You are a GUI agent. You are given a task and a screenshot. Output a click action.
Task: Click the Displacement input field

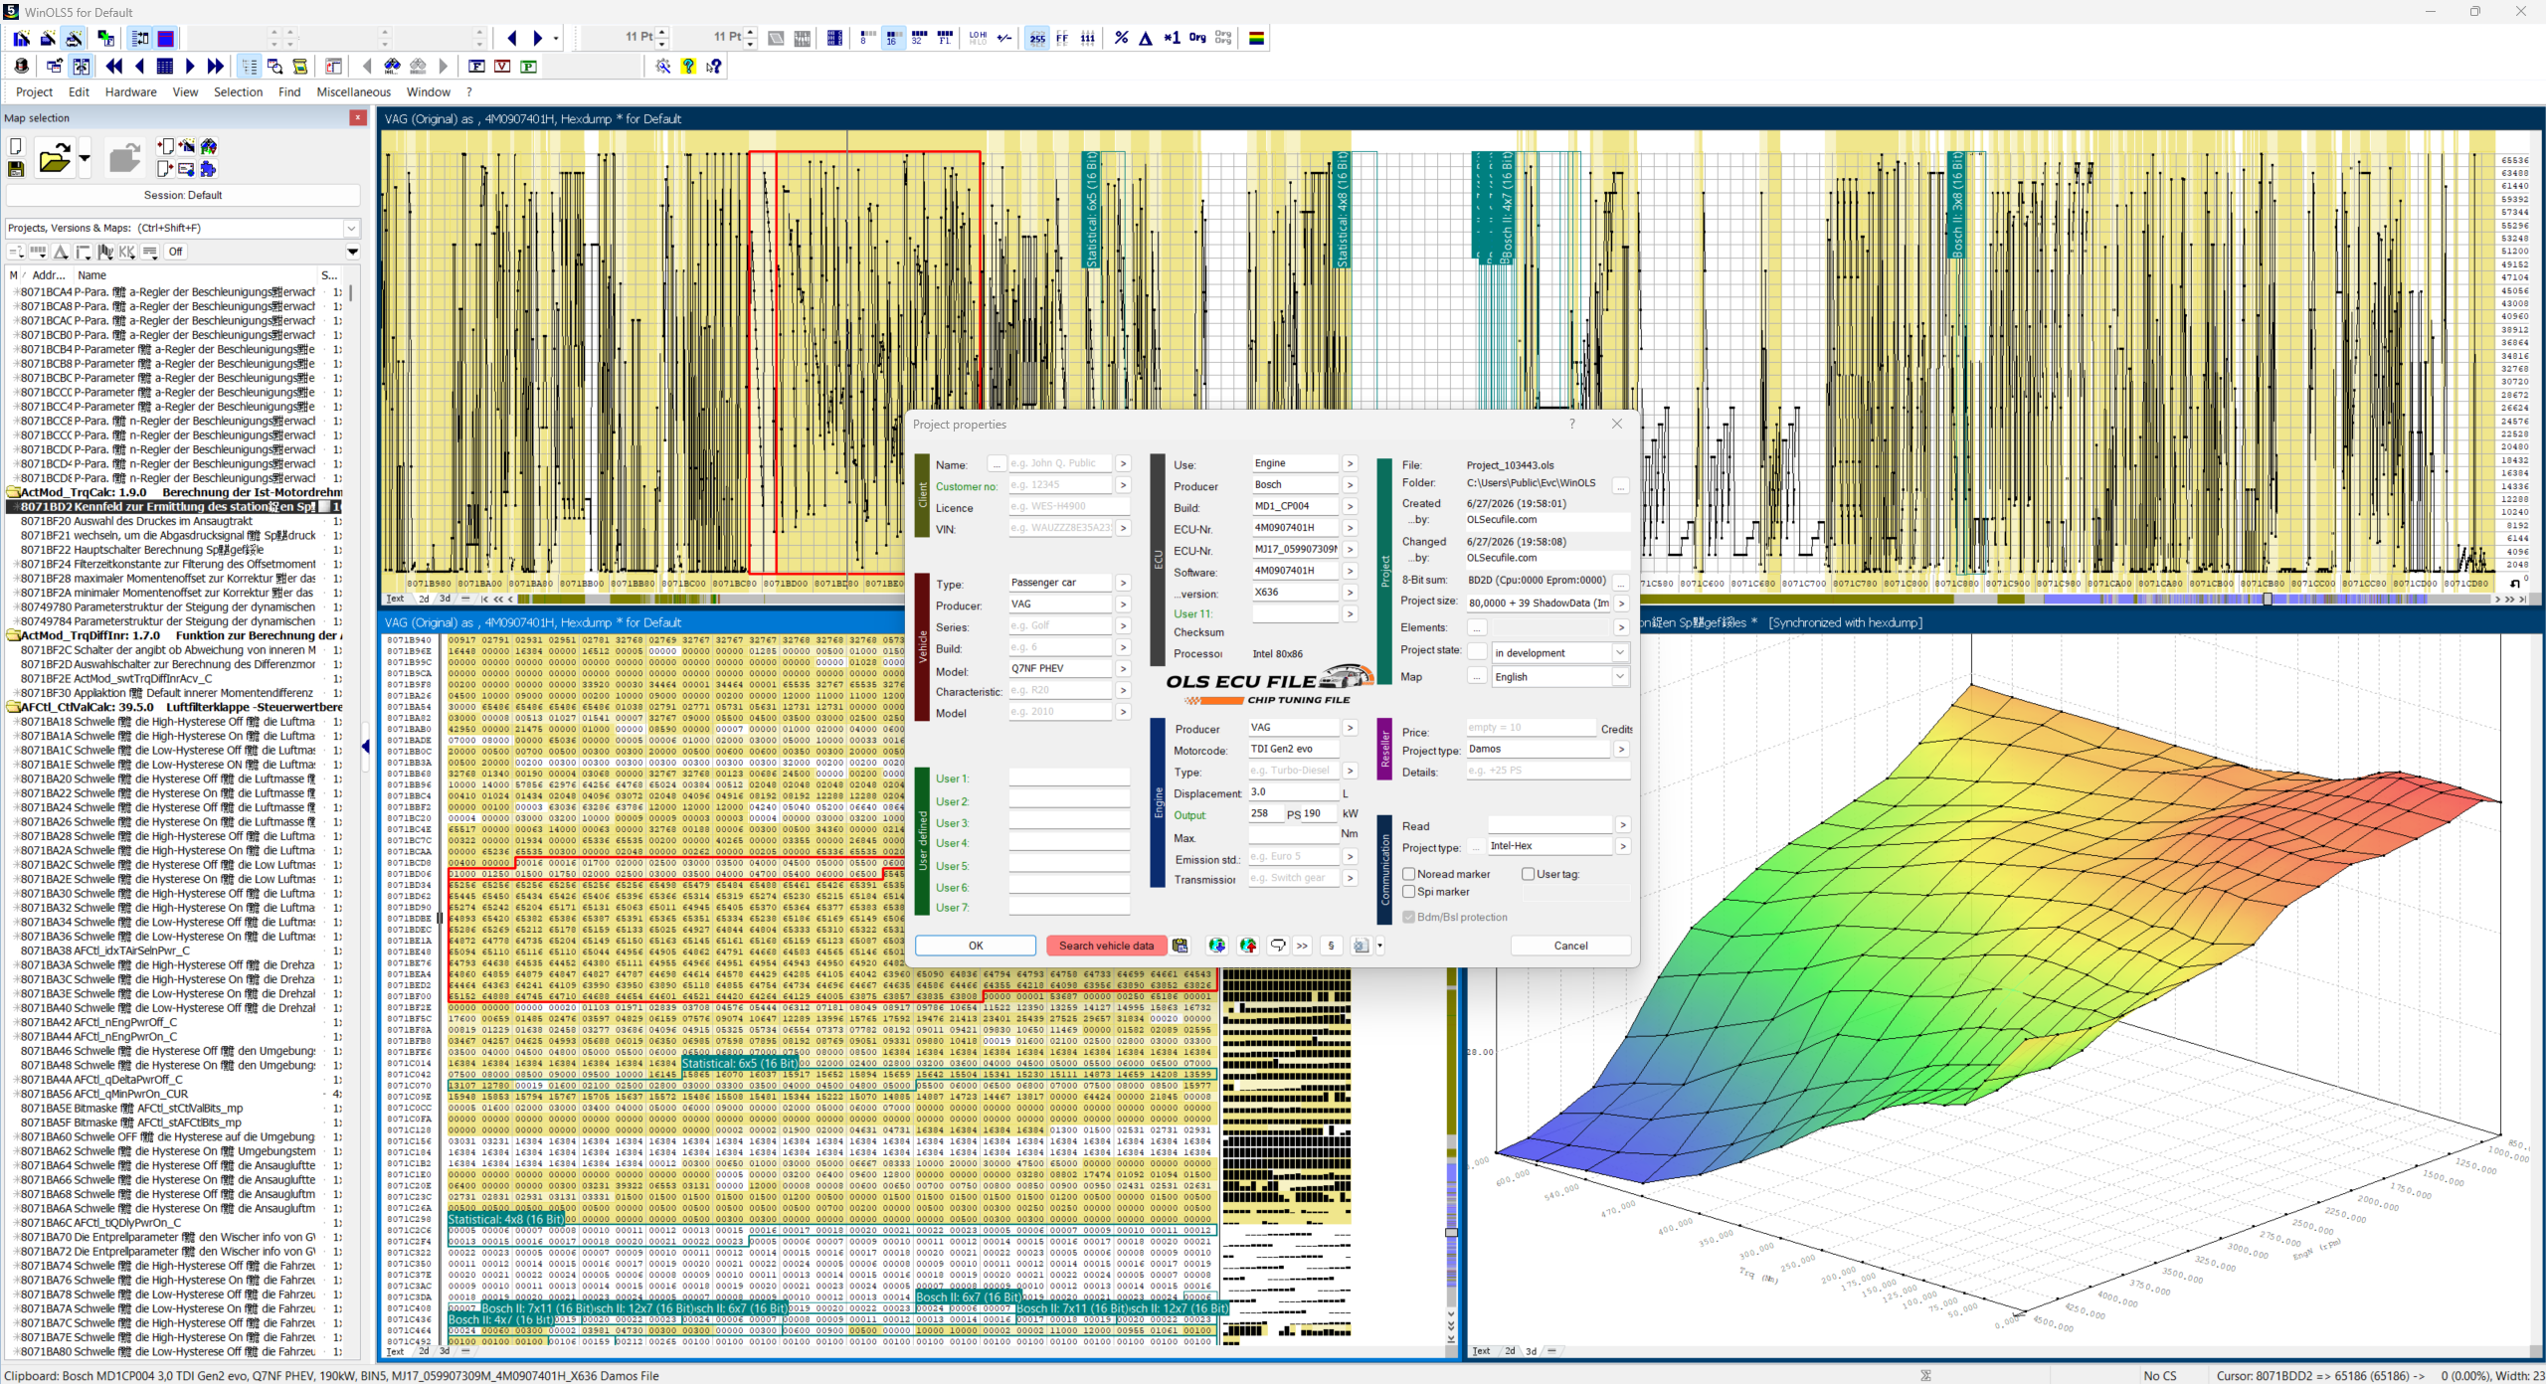1294,792
